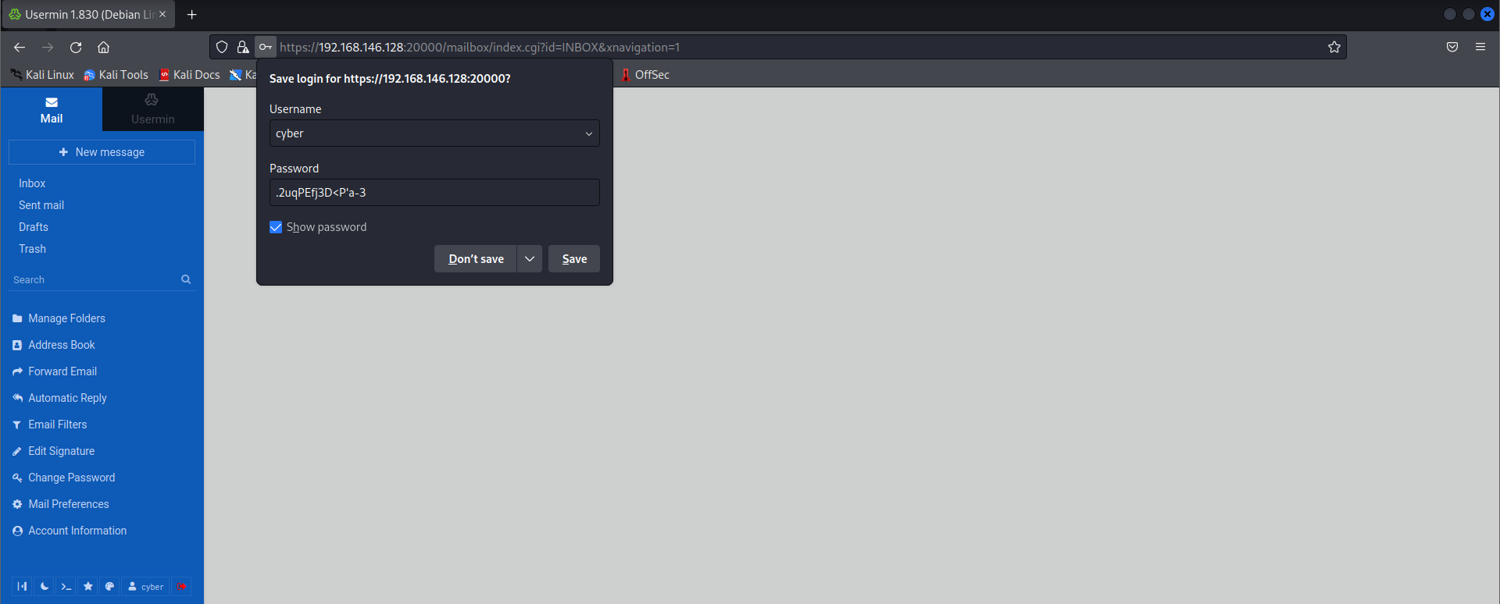This screenshot has width=1500, height=604.
Task: Open the Sent mail folder
Action: pyautogui.click(x=41, y=205)
